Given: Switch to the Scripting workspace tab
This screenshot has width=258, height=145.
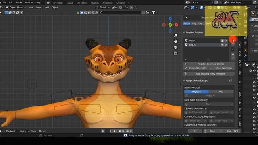Looking at the screenshot, I should point(121,3).
